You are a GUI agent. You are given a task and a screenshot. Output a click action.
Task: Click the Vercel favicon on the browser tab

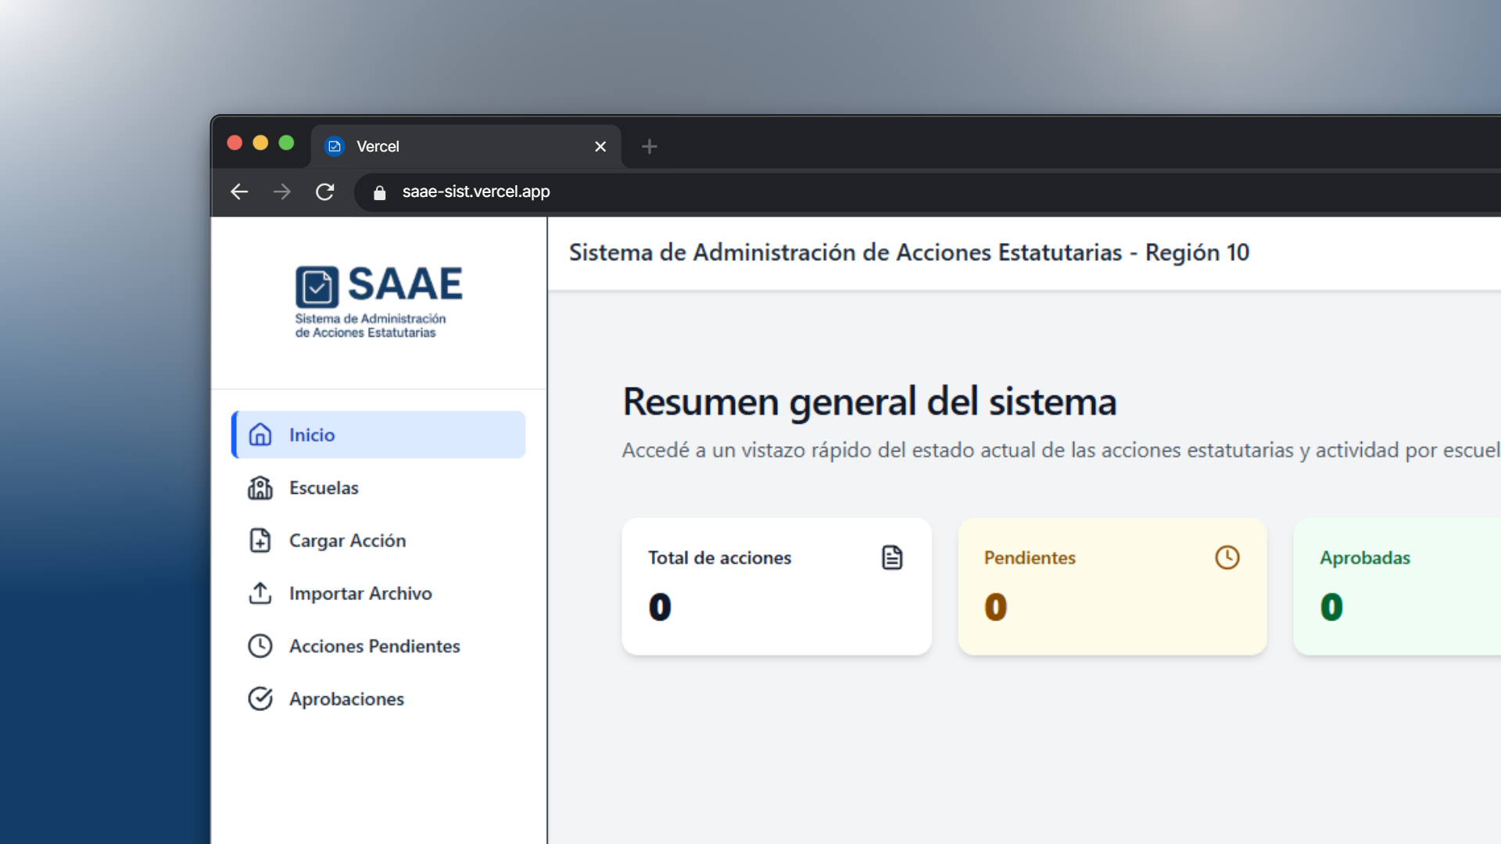[x=335, y=146]
